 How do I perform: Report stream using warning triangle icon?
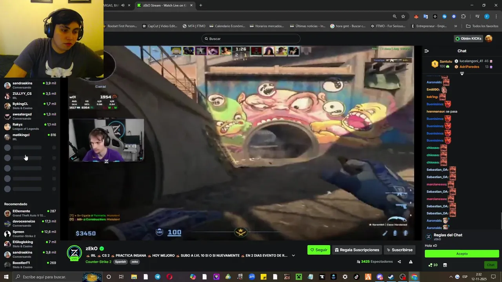(411, 262)
